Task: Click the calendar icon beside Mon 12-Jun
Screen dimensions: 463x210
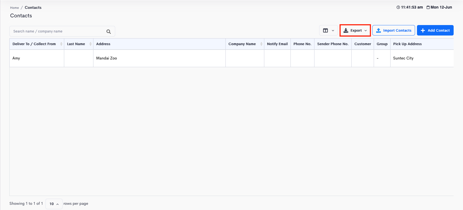Action: pos(428,7)
